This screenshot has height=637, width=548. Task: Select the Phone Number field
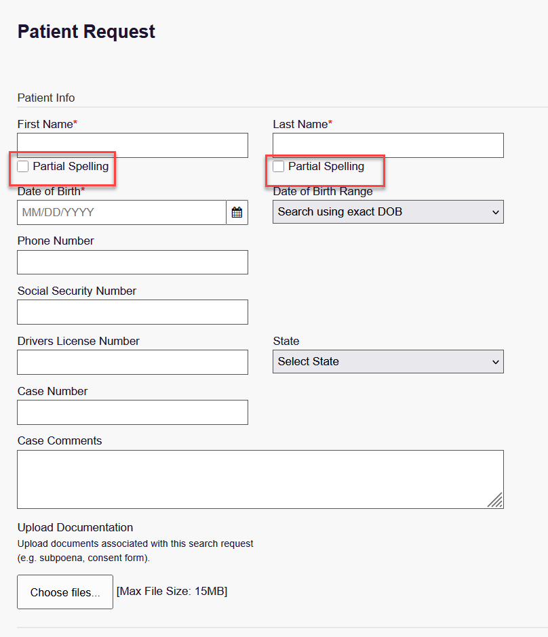[x=132, y=262]
